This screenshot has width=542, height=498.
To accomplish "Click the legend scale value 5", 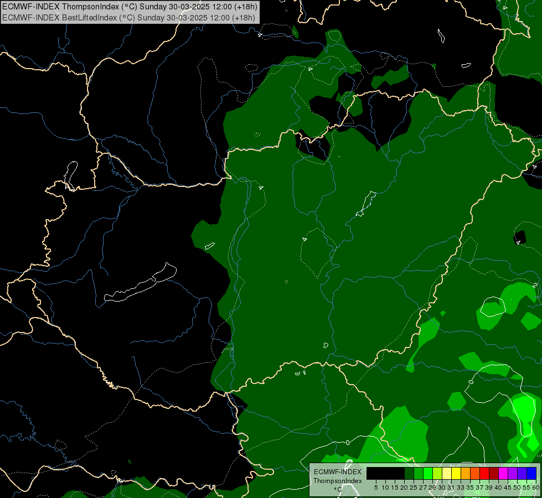I will (376, 487).
